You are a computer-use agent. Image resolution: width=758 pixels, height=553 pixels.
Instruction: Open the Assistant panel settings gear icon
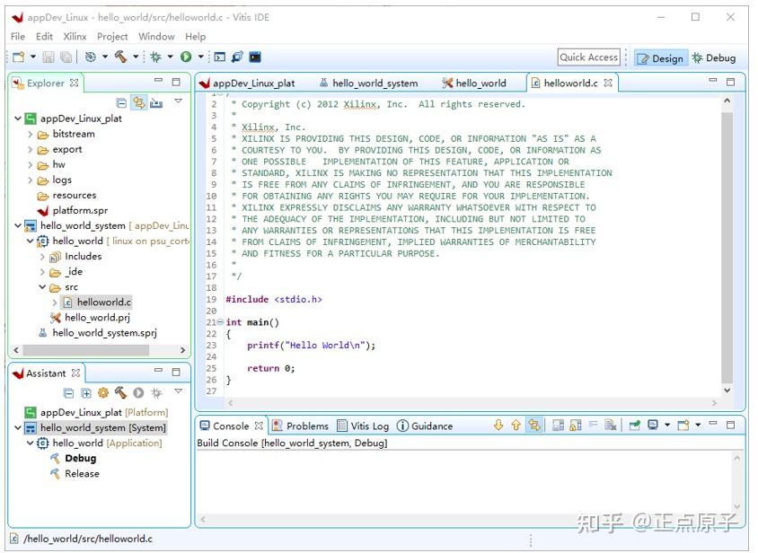103,392
